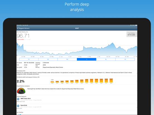The width and height of the screenshot is (154, 115).
Task: Tap the back chevron arrow icon
Action: tap(18, 28)
